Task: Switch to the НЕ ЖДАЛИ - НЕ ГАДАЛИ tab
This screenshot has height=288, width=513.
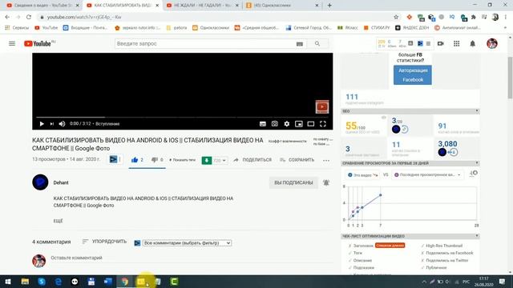Action: [202, 6]
